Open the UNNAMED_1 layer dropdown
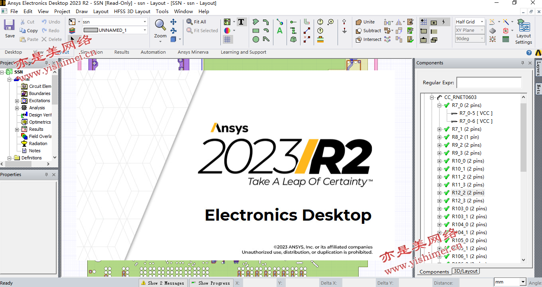Image resolution: width=542 pixels, height=287 pixels. click(x=145, y=30)
